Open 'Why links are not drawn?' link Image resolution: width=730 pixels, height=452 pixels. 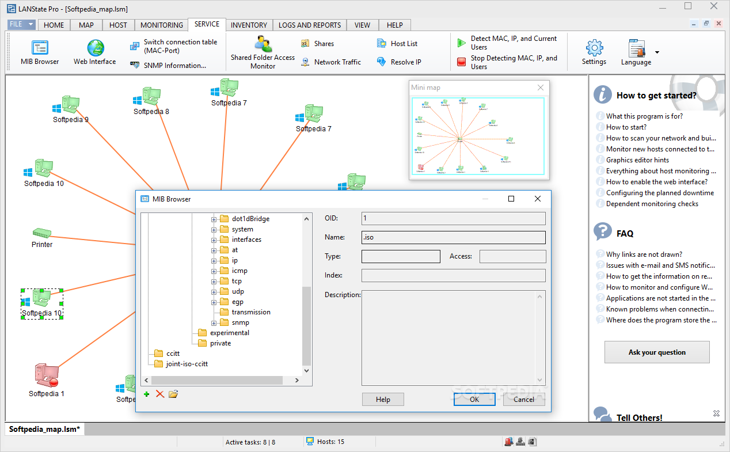click(x=644, y=255)
